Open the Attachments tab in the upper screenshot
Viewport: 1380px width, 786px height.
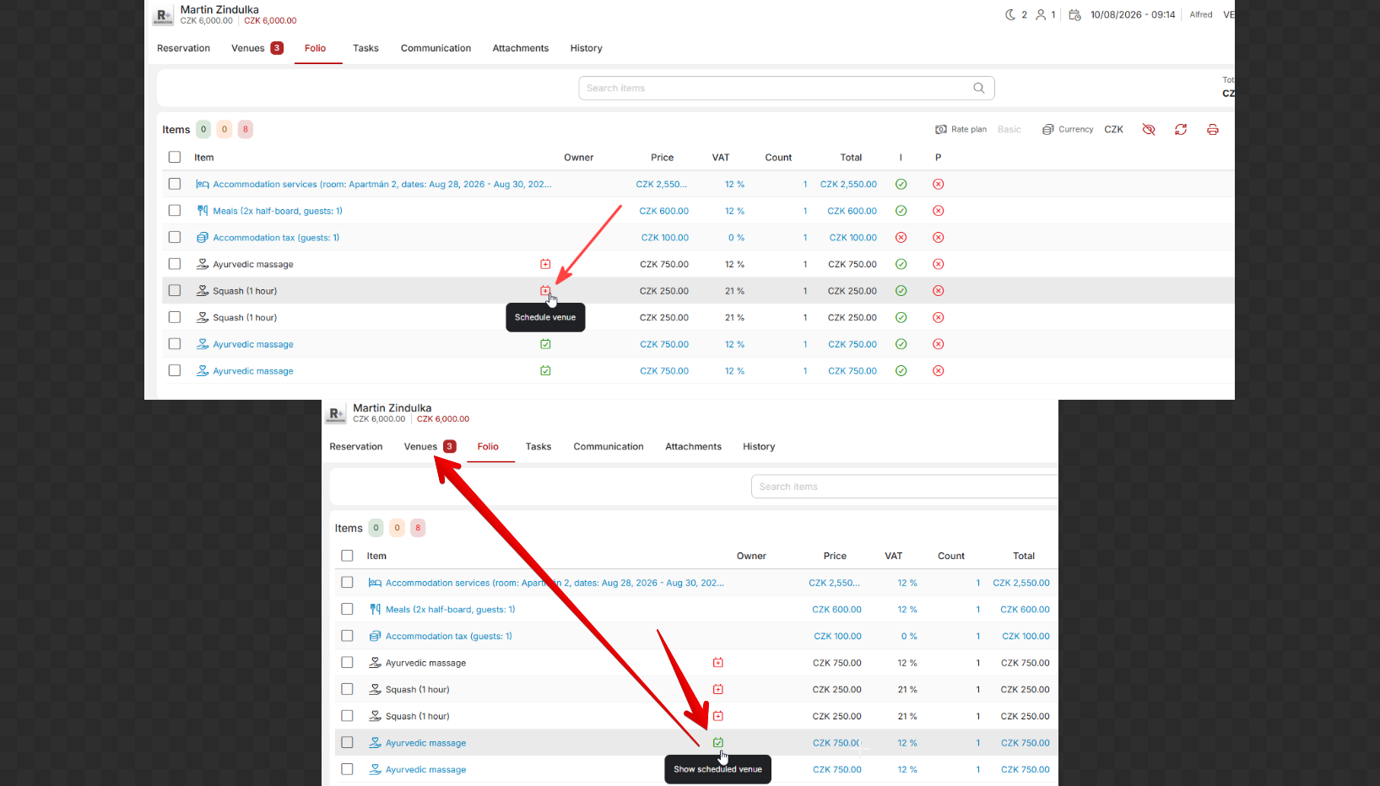coord(521,48)
